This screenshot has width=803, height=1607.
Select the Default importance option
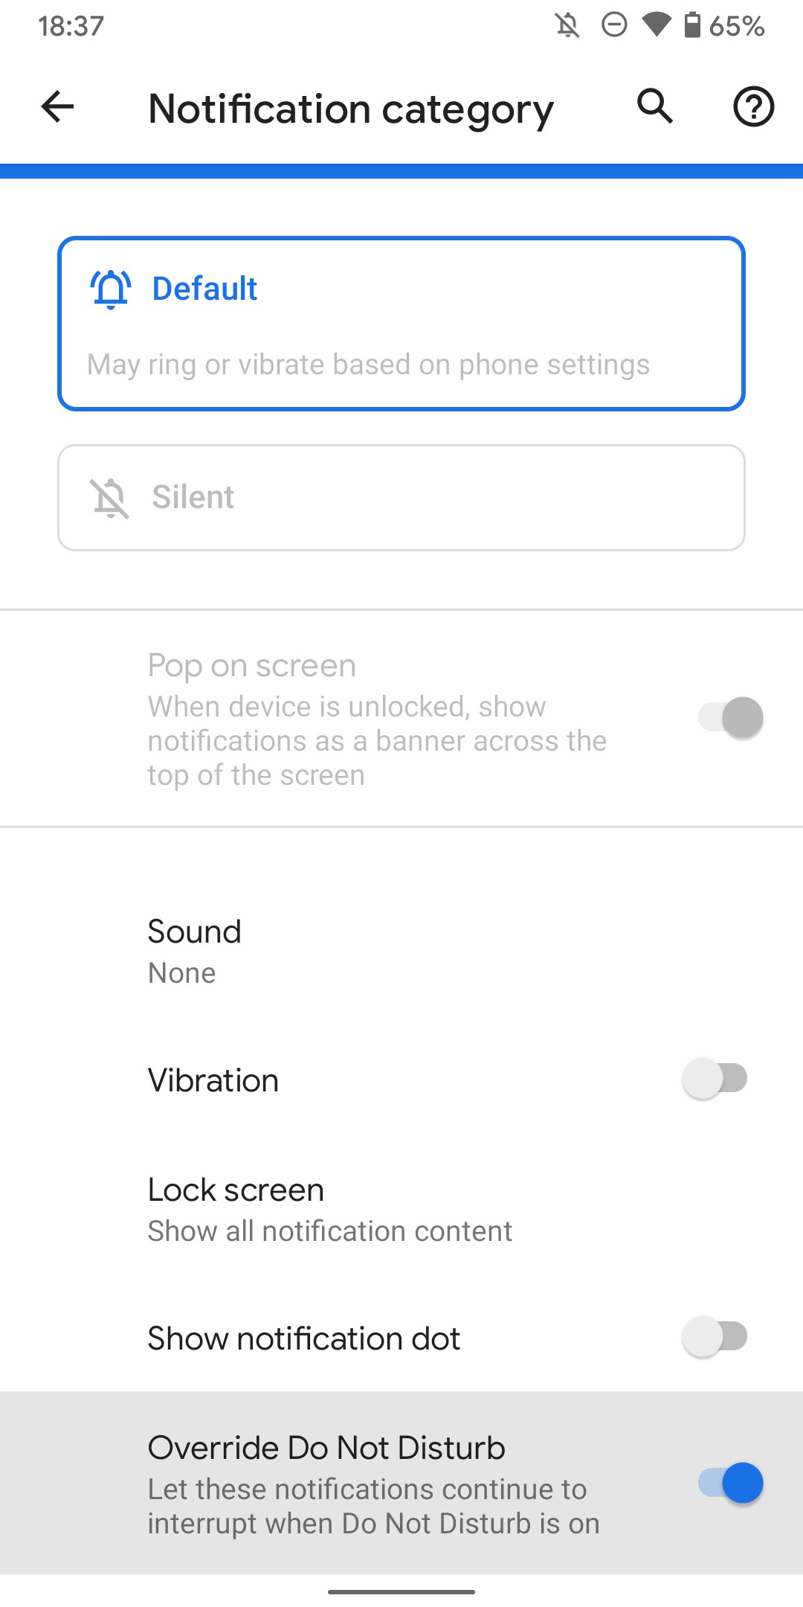401,323
